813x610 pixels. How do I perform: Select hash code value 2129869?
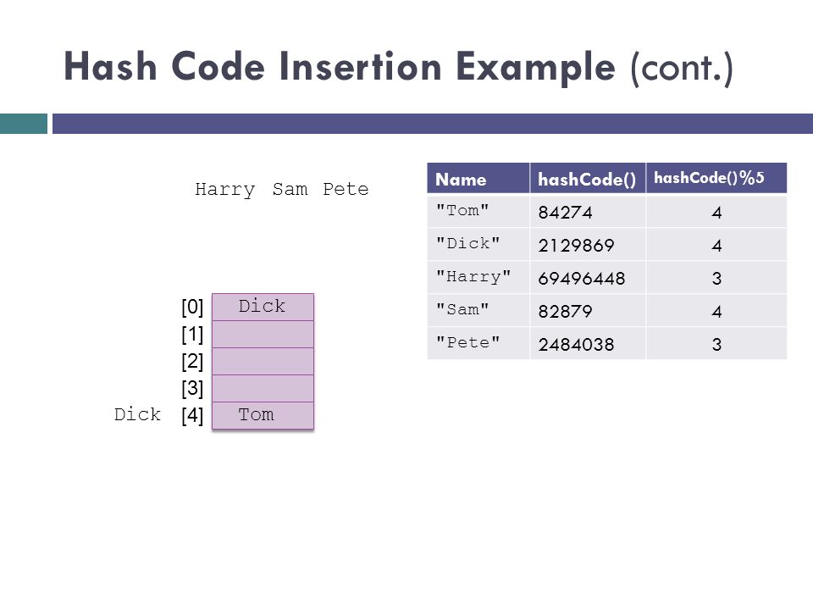576,246
